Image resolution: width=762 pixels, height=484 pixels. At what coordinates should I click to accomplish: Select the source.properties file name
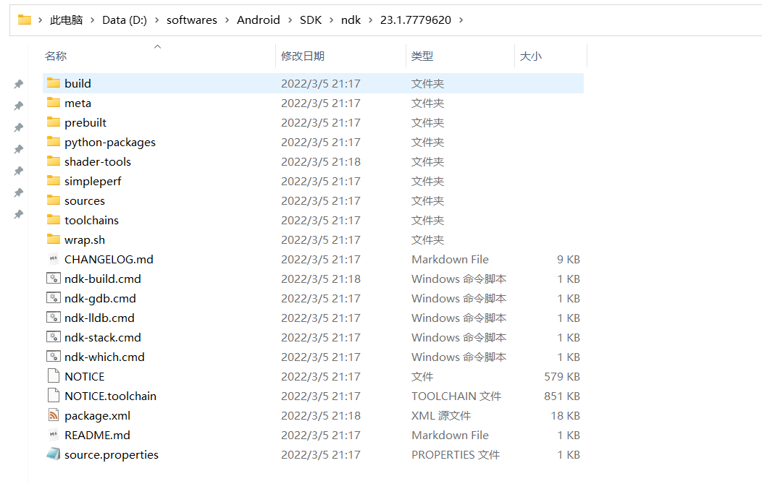point(112,454)
